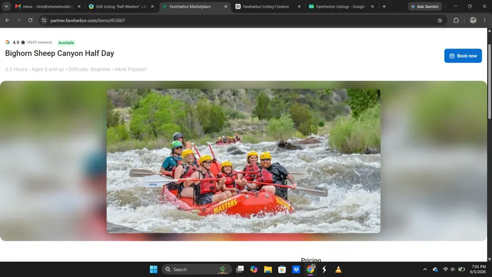Click the Bighorn Sheep Canyon Half Day title

tap(60, 53)
